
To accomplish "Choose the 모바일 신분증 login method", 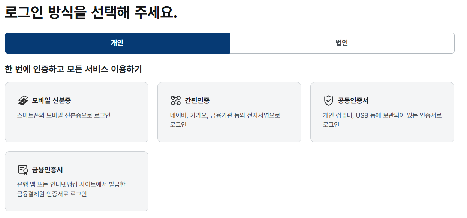I will pos(76,112).
